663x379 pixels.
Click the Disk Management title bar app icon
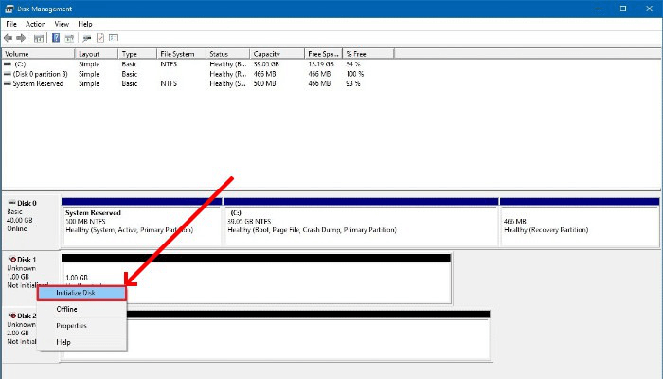9,9
